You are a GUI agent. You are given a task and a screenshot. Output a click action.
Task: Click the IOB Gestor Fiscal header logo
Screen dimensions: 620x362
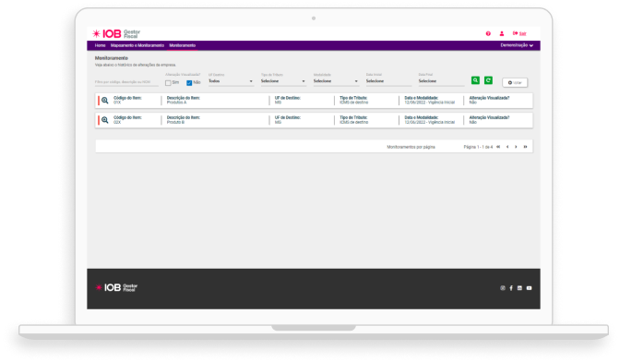pyautogui.click(x=116, y=33)
